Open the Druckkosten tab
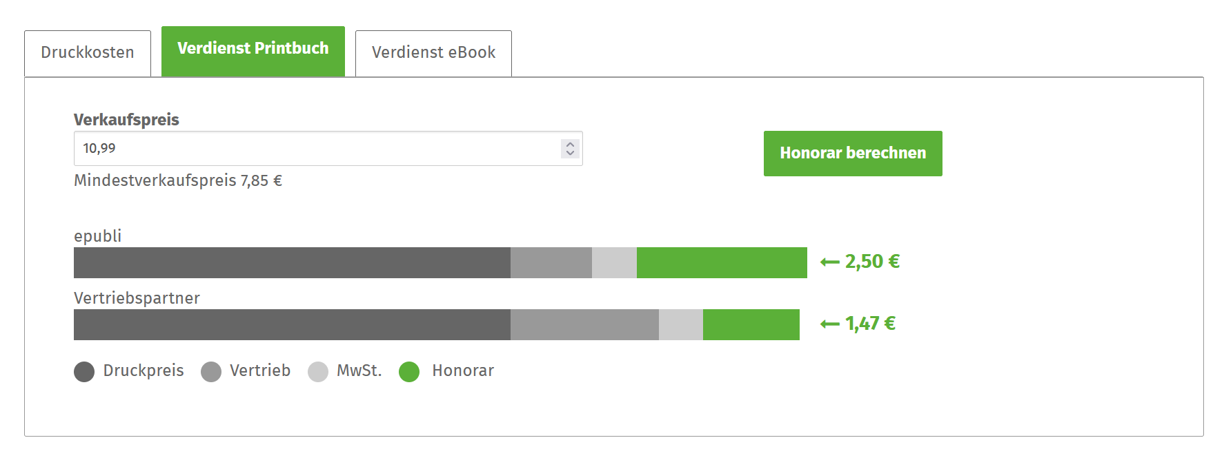 (88, 53)
